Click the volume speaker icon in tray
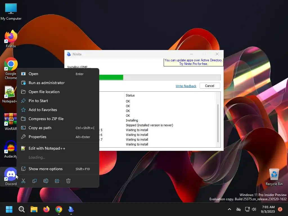The height and width of the screenshot is (216, 288). pos(254,209)
